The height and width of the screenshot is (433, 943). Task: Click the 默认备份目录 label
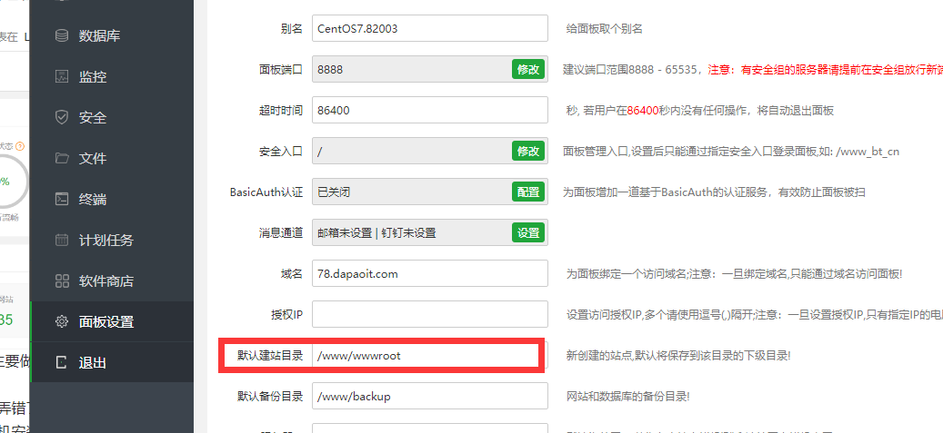tap(270, 397)
